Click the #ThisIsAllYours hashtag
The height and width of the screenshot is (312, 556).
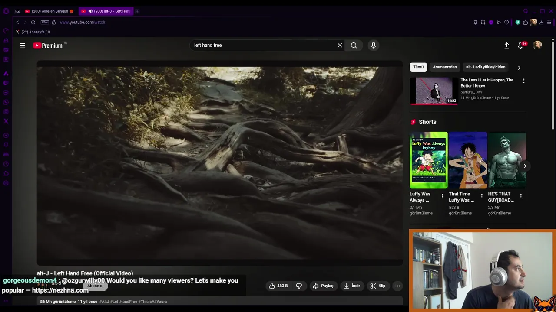tap(152, 302)
